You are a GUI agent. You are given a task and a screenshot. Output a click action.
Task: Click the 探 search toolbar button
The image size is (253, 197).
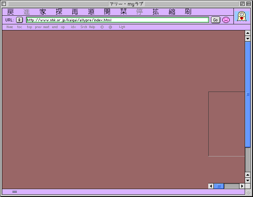[x=59, y=12]
